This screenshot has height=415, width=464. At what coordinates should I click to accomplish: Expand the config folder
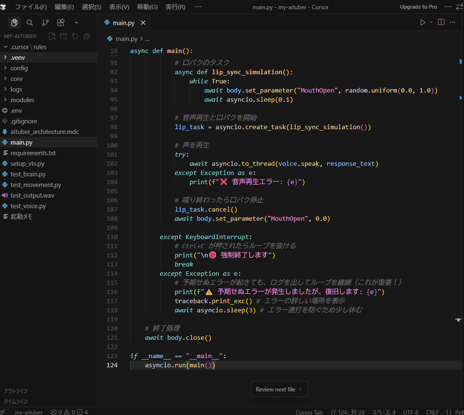(19, 68)
